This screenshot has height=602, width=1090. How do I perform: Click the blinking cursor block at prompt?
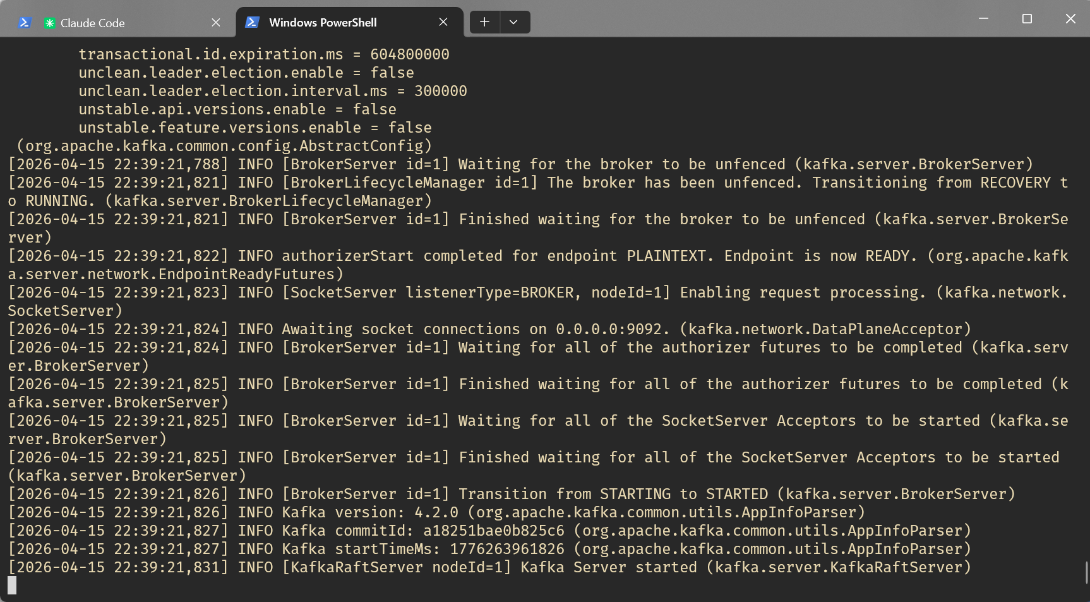(x=12, y=586)
